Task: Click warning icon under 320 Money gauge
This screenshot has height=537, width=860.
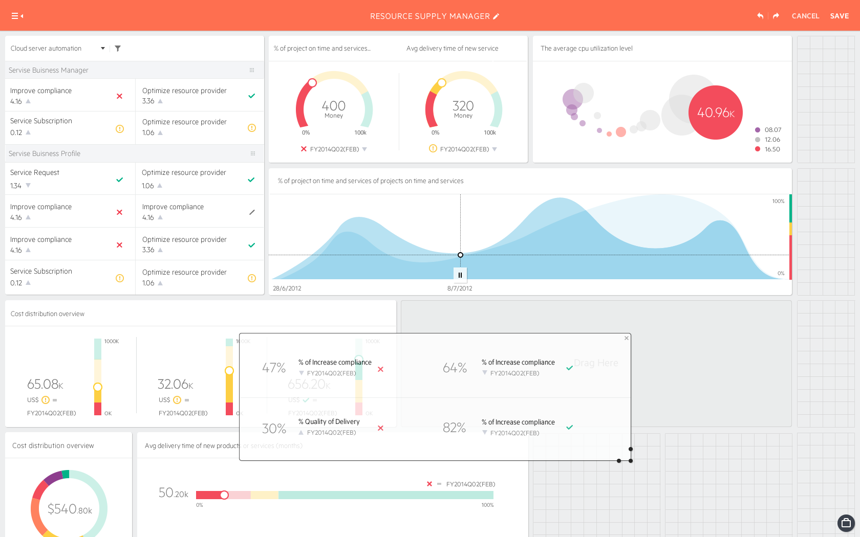Action: pos(433,149)
